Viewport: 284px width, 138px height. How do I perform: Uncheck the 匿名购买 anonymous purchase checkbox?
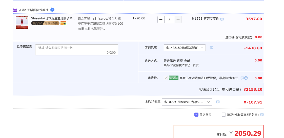pos(196,115)
